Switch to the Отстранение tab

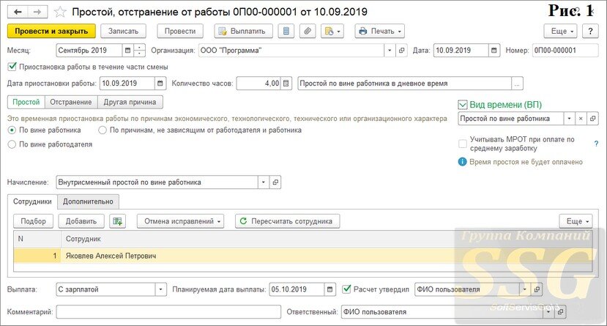(x=71, y=103)
